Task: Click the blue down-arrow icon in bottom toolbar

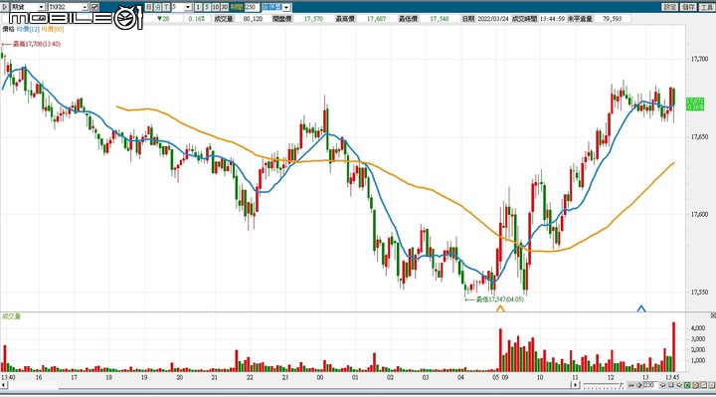Action: coord(679,386)
